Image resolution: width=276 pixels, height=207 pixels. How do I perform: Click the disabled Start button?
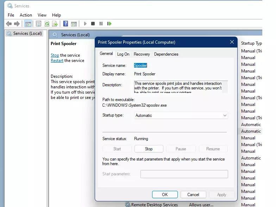click(117, 149)
